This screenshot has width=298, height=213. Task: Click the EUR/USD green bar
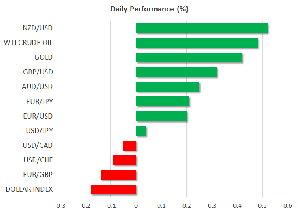[161, 116]
